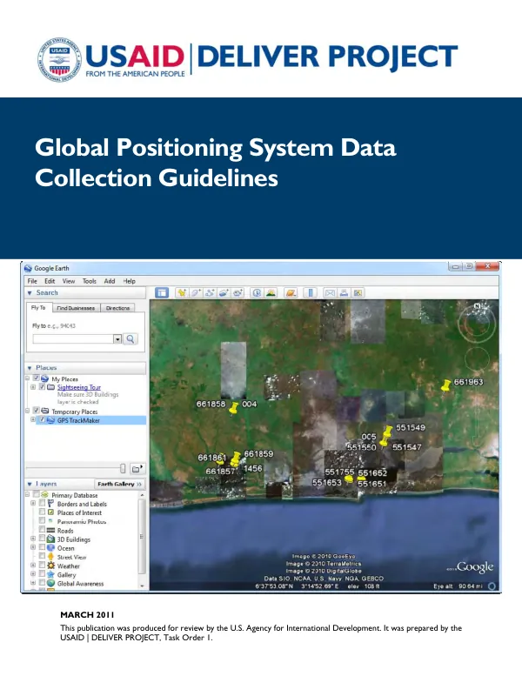Check the Roads layer checkbox
522x676 pixels.
[43, 530]
